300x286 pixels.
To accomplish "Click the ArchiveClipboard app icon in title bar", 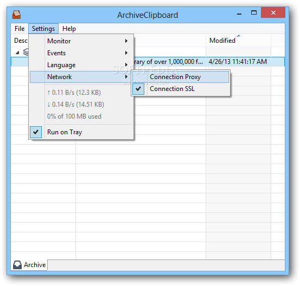I will 16,15.
